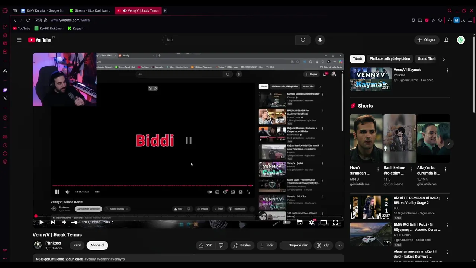Open the Kayaa41 bookmark
The height and width of the screenshot is (268, 476).
[76, 28]
